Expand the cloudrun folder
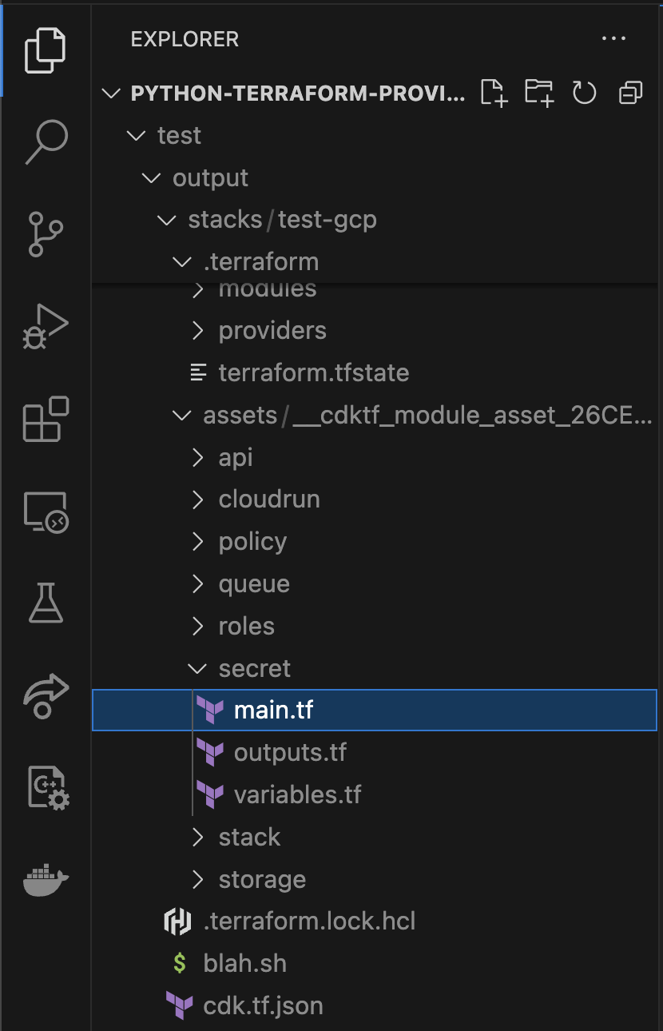The image size is (663, 1031). tap(268, 500)
